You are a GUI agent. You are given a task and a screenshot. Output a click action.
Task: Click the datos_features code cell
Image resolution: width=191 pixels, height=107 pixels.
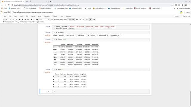tap(101, 28)
